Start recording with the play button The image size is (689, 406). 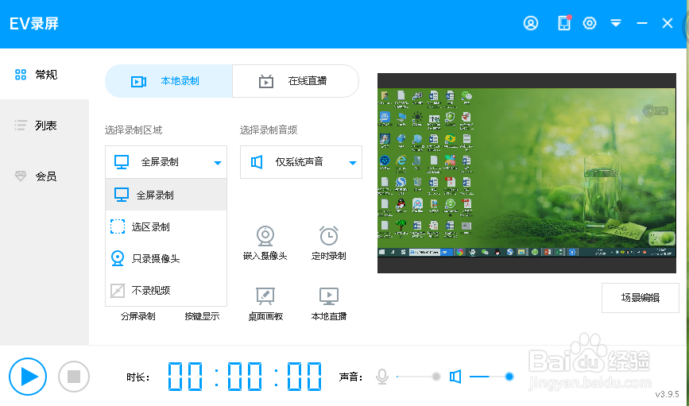pyautogui.click(x=28, y=377)
